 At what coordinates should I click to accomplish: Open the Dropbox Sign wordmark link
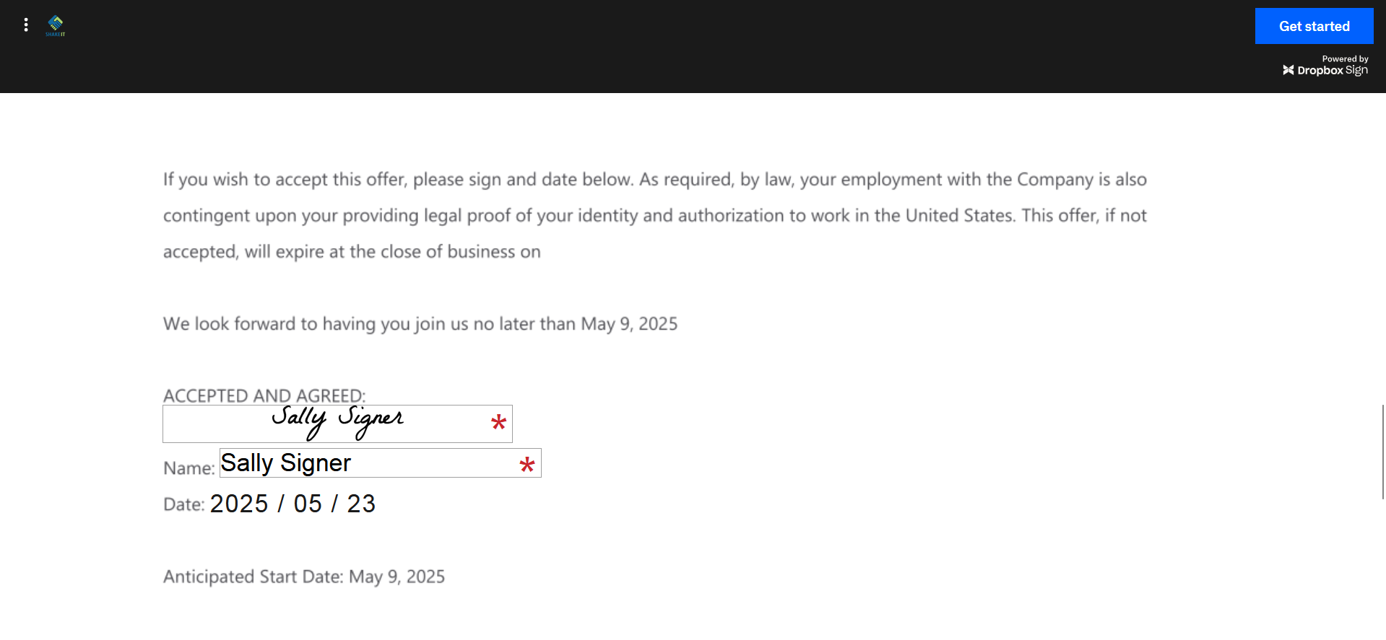click(x=1333, y=70)
